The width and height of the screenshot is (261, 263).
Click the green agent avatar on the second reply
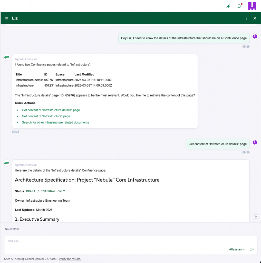click(7, 163)
